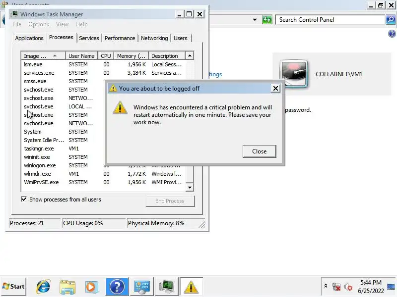Select the wininit.exe process row
The width and height of the screenshot is (397, 297).
(x=63, y=157)
